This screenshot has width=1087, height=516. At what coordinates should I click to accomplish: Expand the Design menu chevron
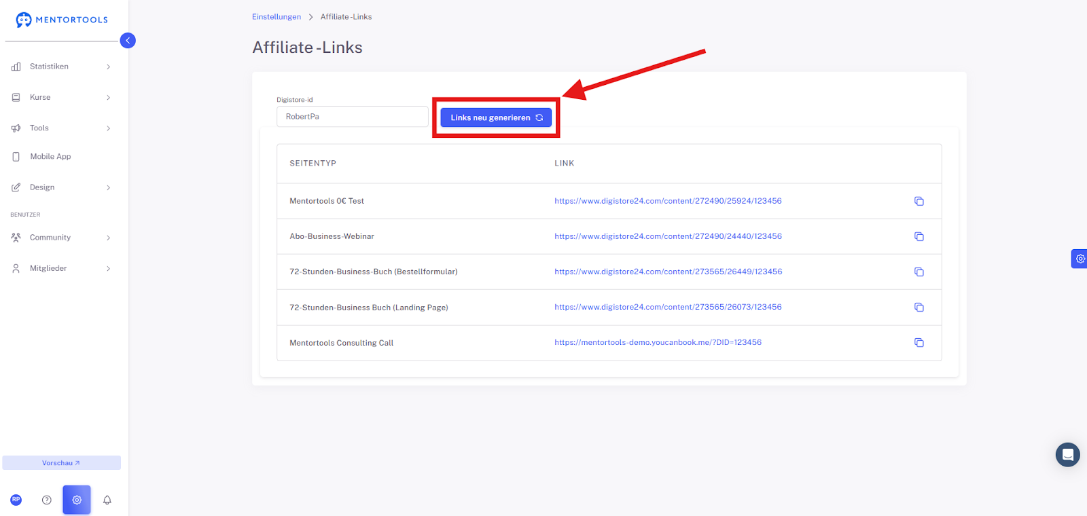108,187
